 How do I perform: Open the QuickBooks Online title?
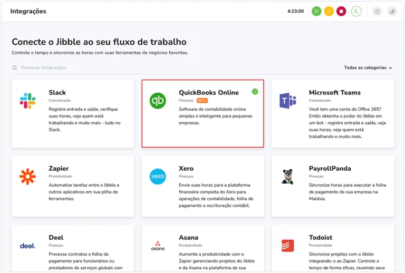[209, 92]
